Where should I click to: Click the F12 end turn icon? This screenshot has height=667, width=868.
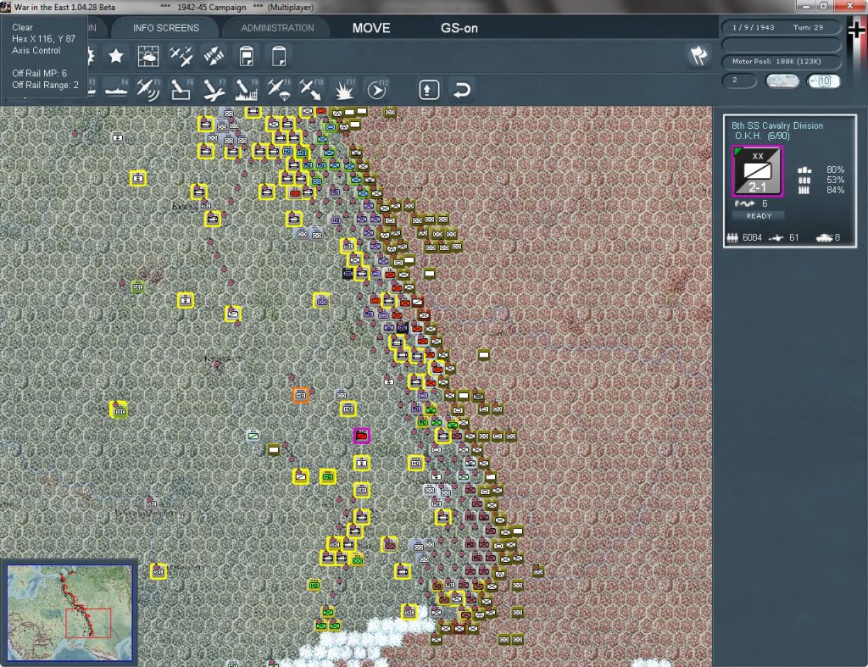377,89
